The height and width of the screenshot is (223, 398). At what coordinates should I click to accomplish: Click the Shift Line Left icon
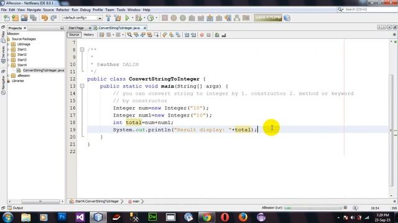click(187, 35)
